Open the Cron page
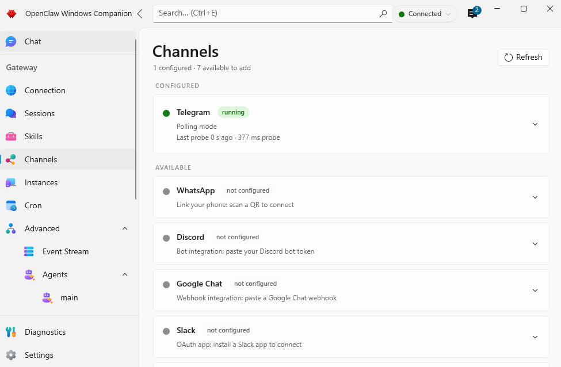Viewport: 561px width, 367px height. click(68, 206)
